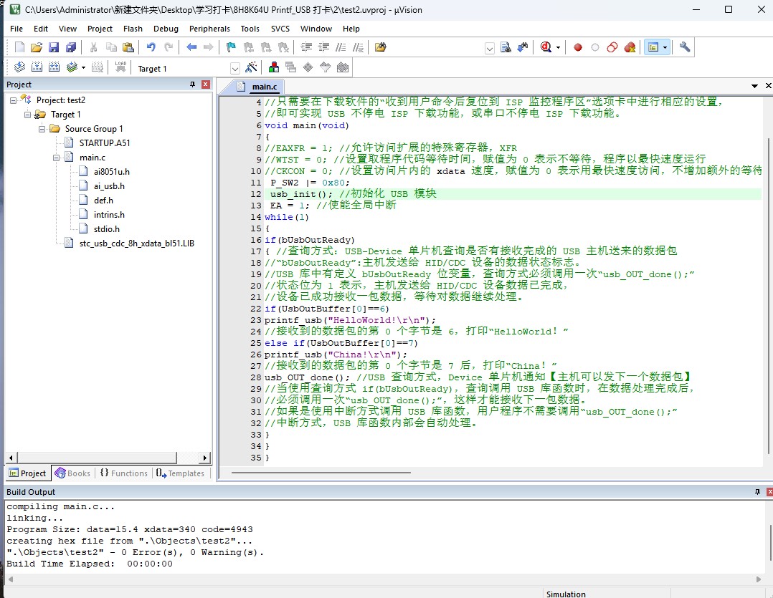The image size is (773, 598).
Task: Undo the last edit
Action: click(151, 47)
